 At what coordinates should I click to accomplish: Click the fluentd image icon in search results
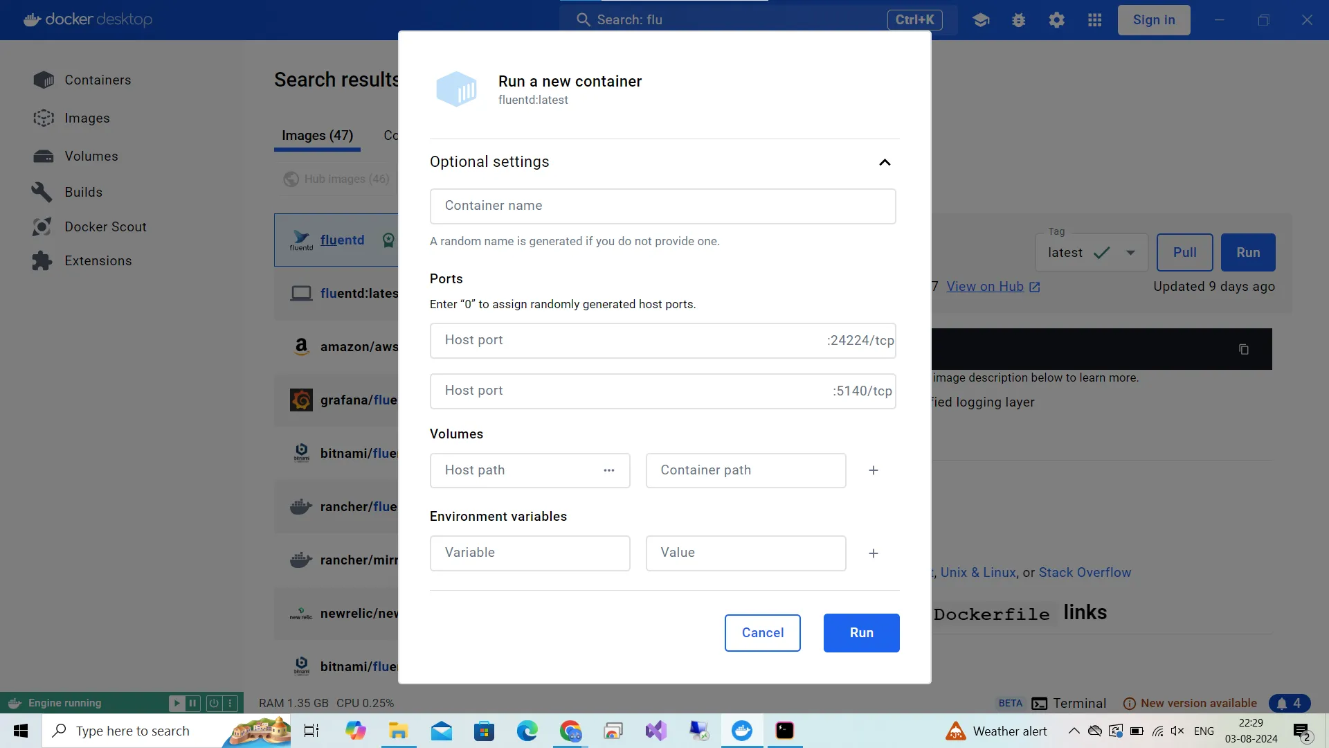[x=300, y=239]
